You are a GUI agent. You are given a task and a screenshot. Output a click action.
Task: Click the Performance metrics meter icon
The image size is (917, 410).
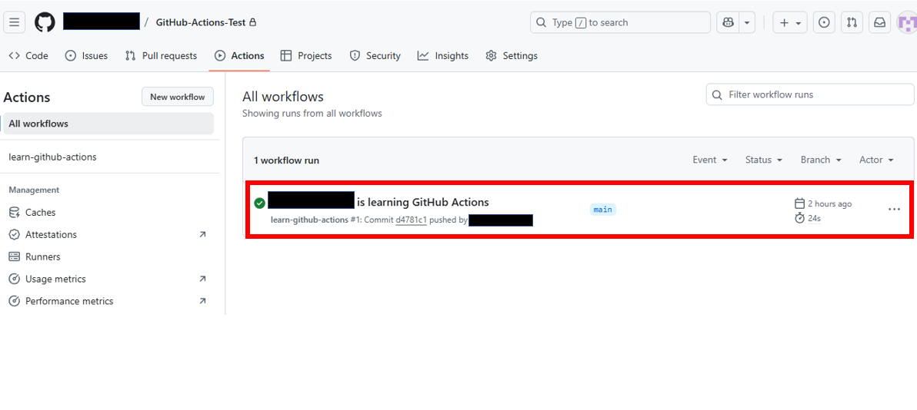[x=15, y=302]
